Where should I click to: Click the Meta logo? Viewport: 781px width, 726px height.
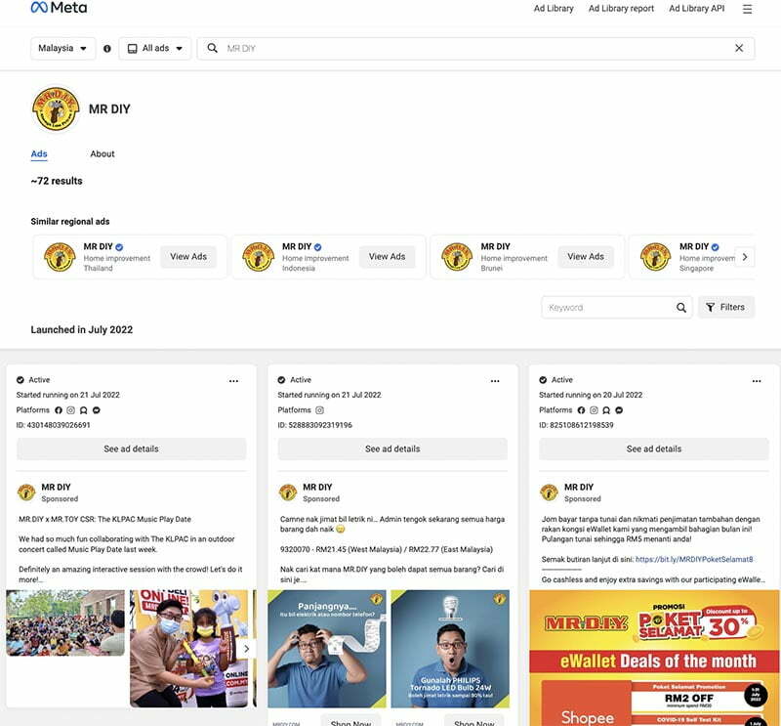click(x=59, y=8)
